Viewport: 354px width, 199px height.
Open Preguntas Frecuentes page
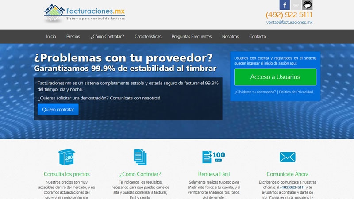click(x=192, y=37)
